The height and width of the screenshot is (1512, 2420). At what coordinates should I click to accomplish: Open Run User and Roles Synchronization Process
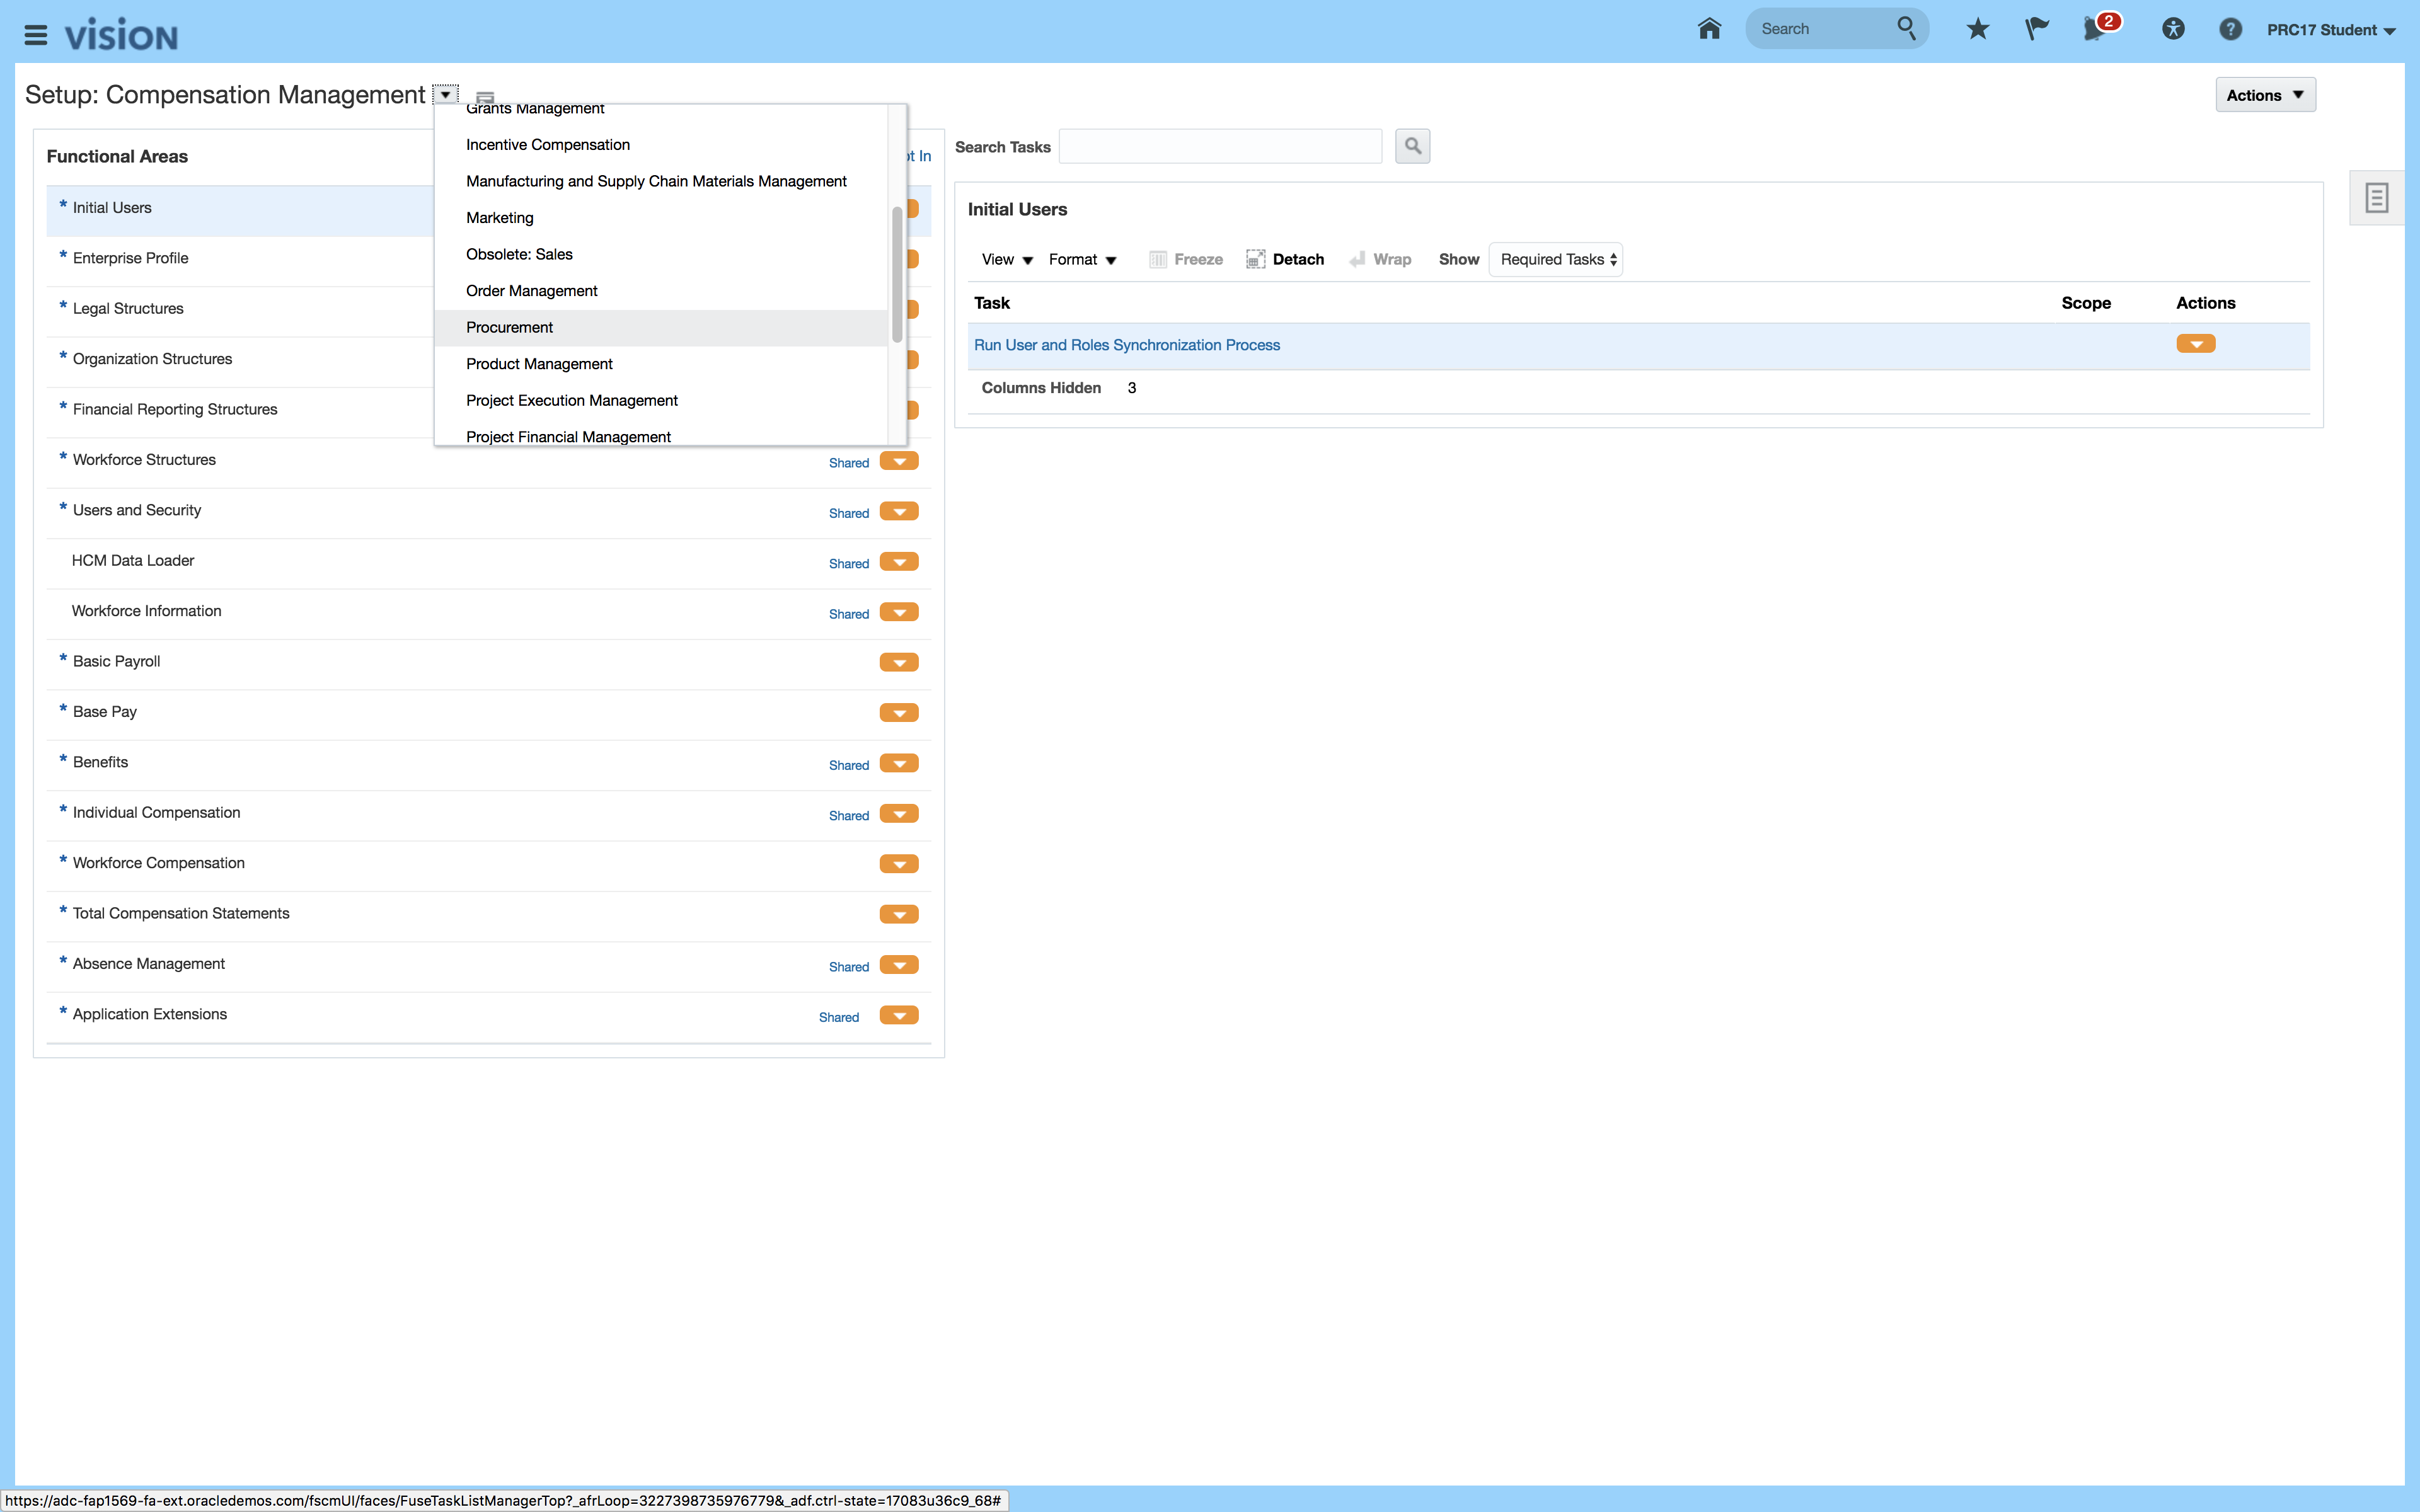(1126, 345)
